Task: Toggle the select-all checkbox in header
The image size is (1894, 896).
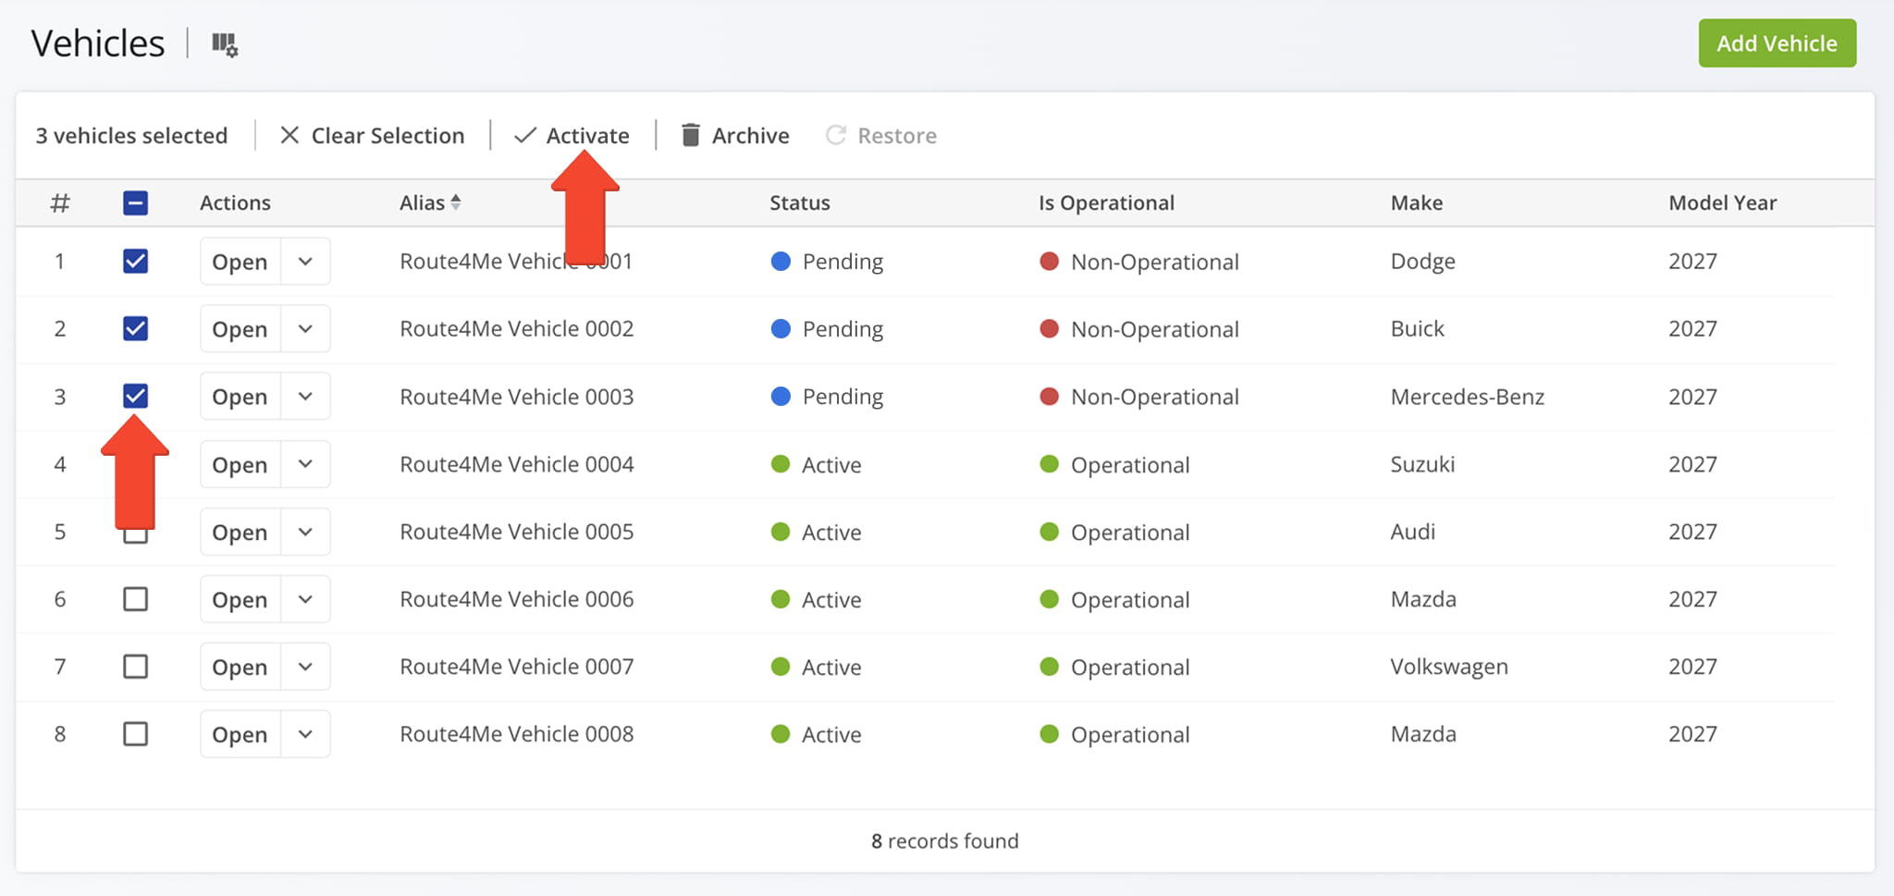Action: (135, 203)
